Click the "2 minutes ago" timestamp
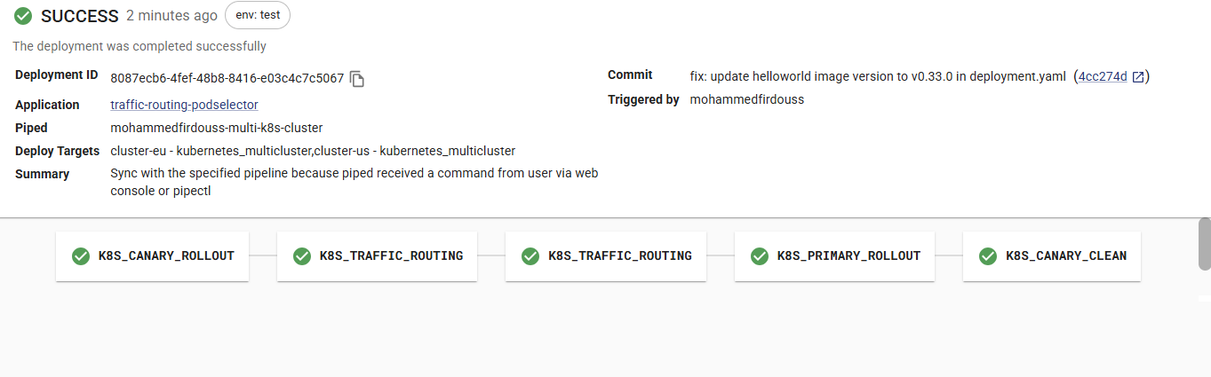Viewport: 1211px width, 377px height. coord(171,16)
